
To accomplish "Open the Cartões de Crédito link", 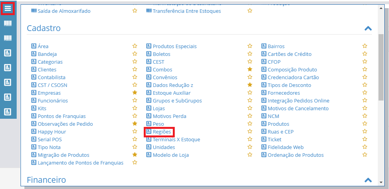I will pos(289,54).
